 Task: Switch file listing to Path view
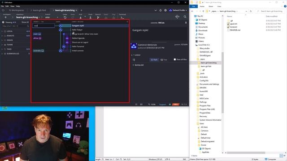(x=154, y=59)
